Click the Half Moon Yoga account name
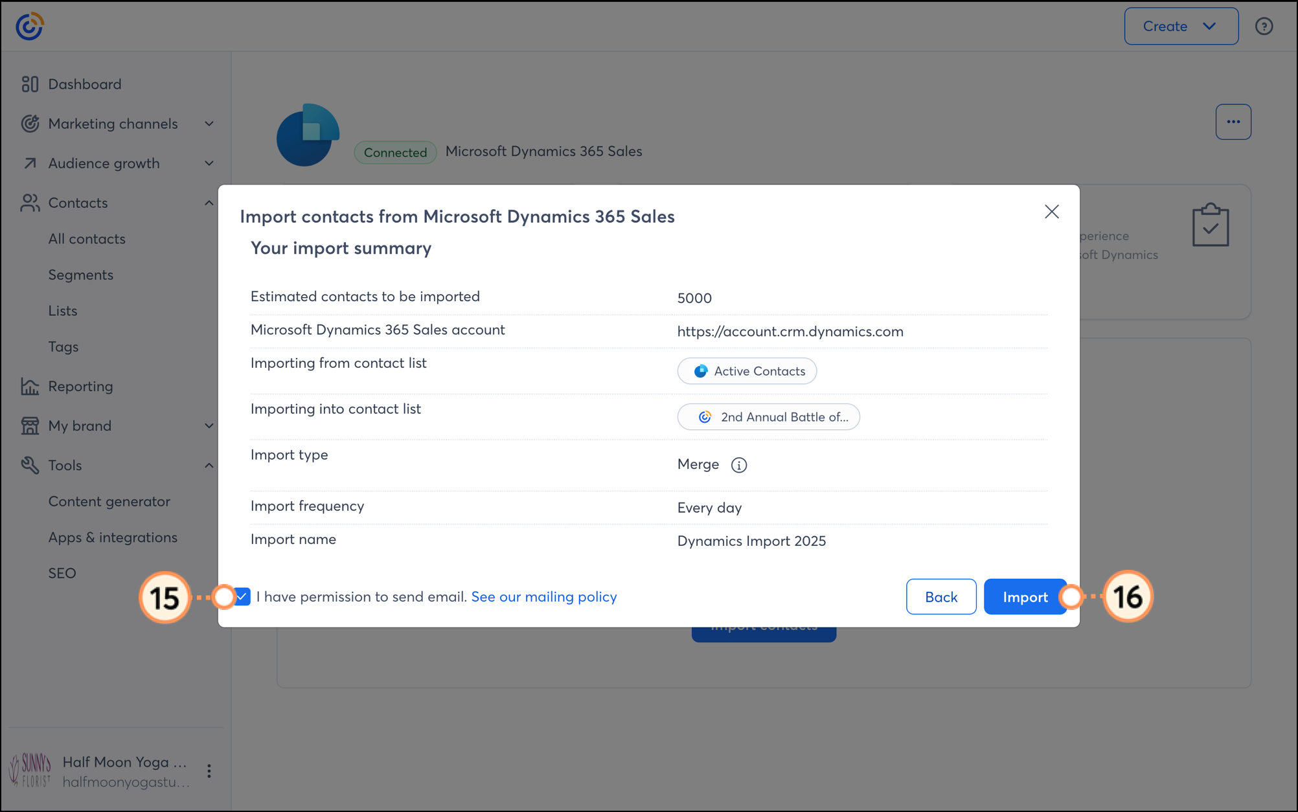The width and height of the screenshot is (1298, 812). point(125,762)
